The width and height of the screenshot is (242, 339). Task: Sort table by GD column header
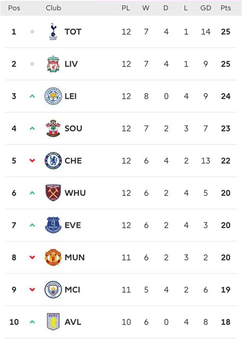click(206, 8)
